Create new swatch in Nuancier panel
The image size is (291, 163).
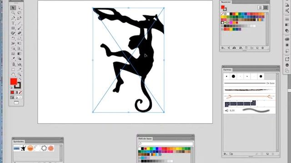click(257, 48)
